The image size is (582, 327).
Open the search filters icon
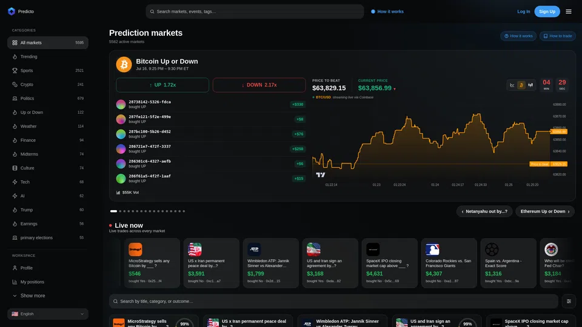point(569,302)
